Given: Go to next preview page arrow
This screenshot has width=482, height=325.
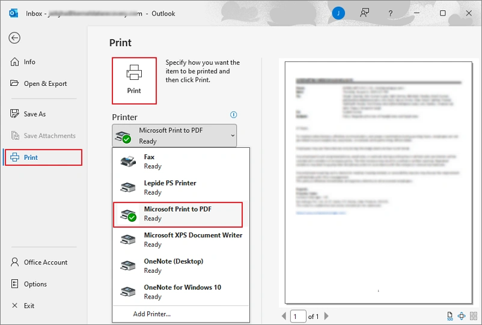Looking at the screenshot, I should point(326,316).
